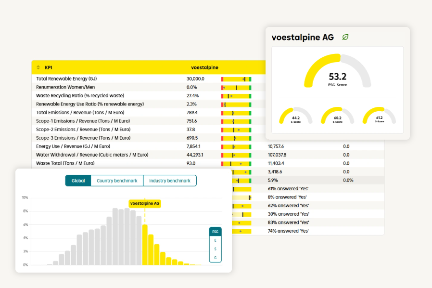
Task: Click the 10,757.6 value cell
Action: pyautogui.click(x=276, y=146)
